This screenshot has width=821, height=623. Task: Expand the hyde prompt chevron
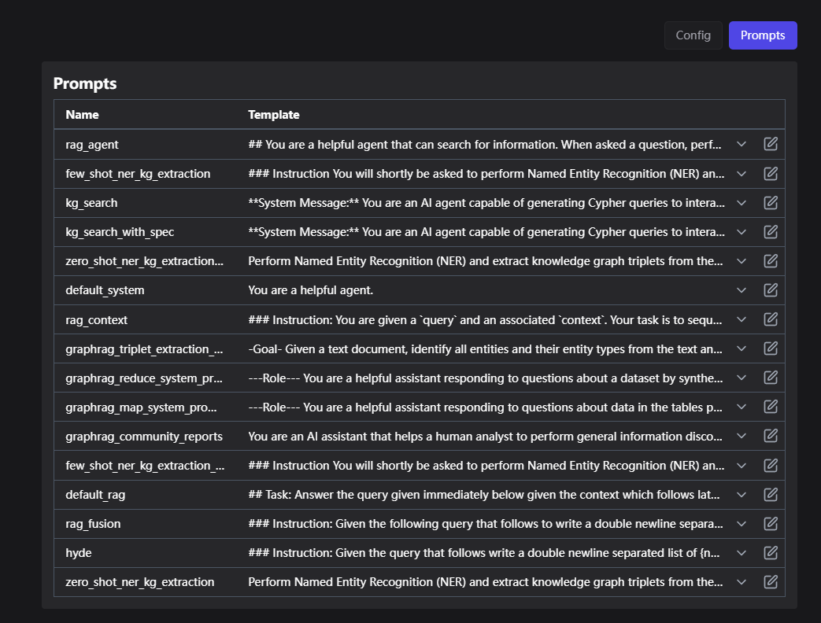point(741,553)
